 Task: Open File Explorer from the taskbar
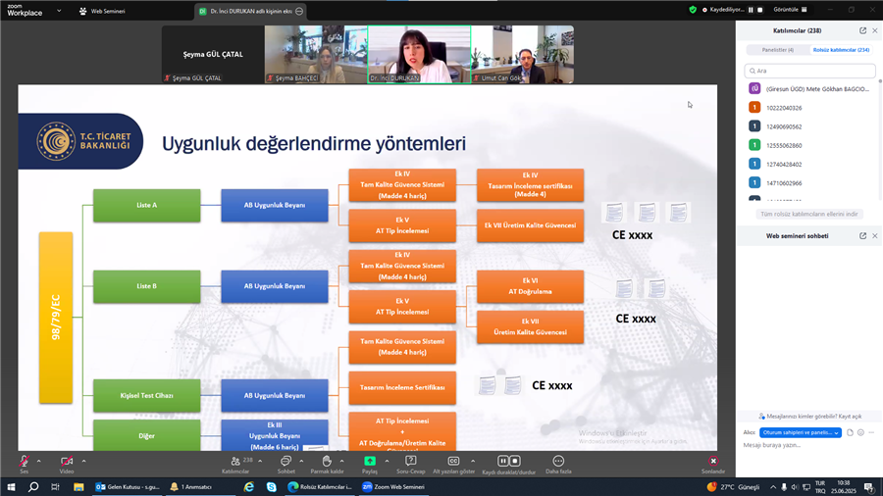click(78, 487)
